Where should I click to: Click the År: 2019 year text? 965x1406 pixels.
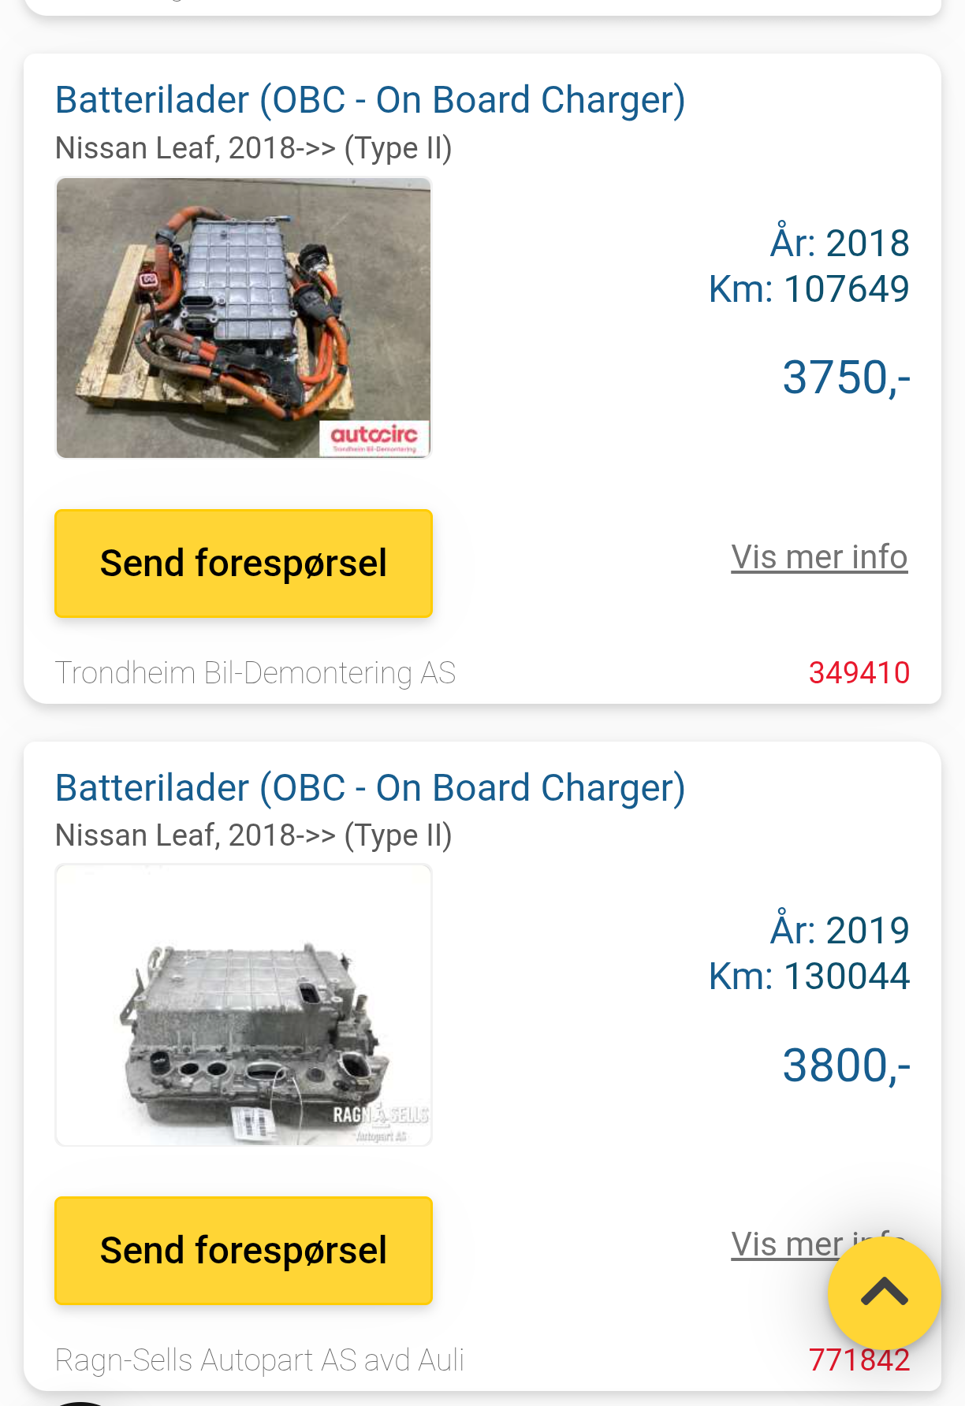pyautogui.click(x=840, y=931)
